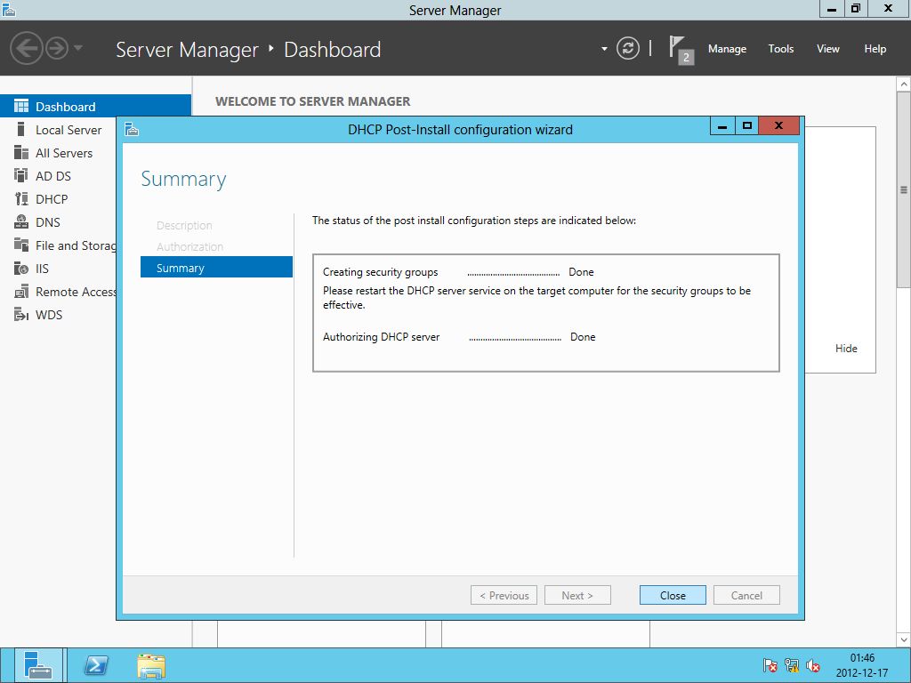Minimize the DHCP wizard window
Image resolution: width=911 pixels, height=683 pixels.
pos(722,125)
